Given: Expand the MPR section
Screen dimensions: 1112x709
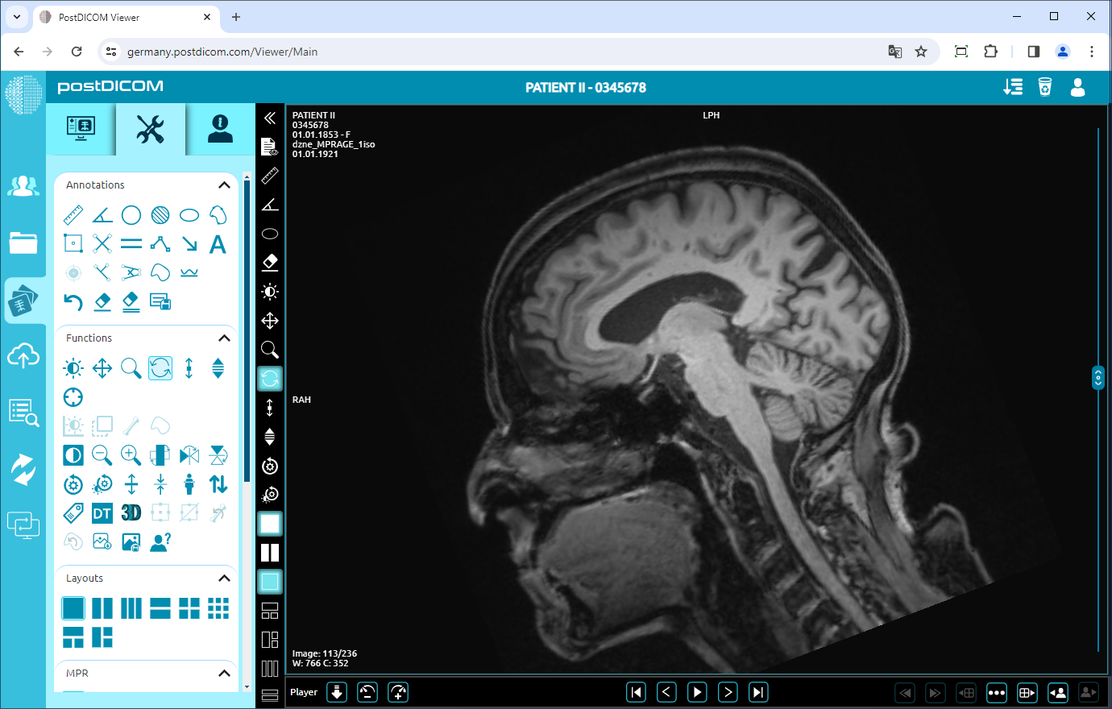Looking at the screenshot, I should pos(224,673).
